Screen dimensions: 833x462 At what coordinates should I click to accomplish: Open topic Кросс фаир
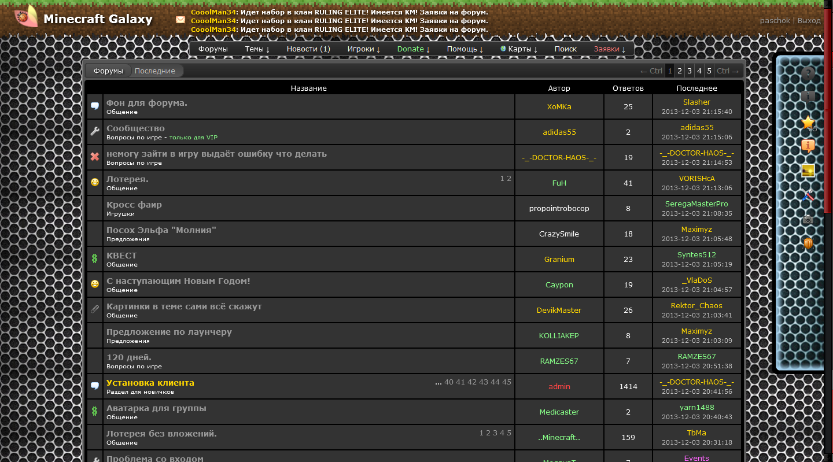pyautogui.click(x=134, y=205)
